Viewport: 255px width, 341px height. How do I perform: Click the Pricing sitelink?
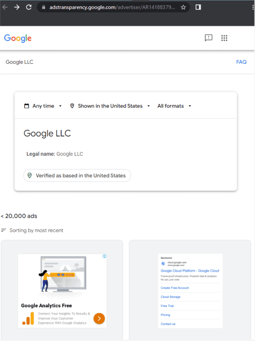165,315
